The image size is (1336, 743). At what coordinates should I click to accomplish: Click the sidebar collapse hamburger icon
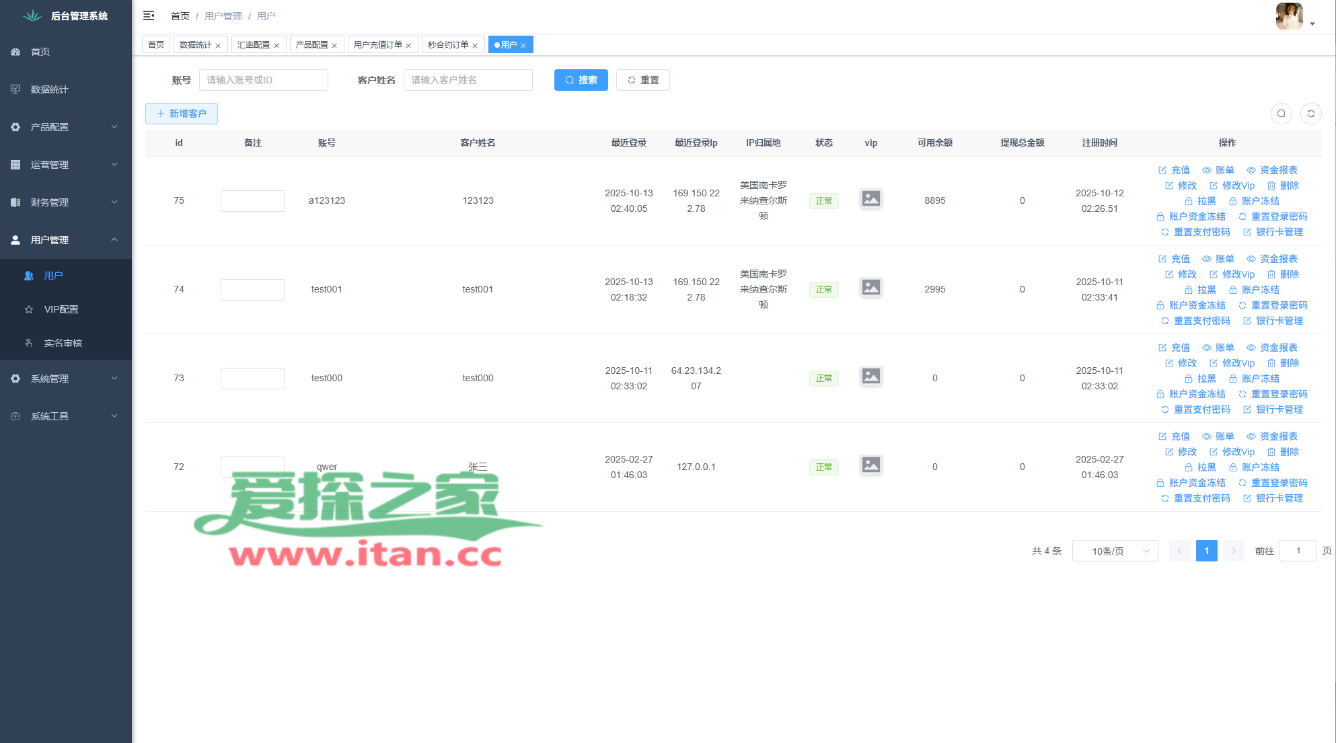[x=149, y=15]
